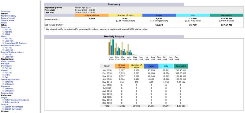Click the icon beside Search Keyphrases
Viewport: 245px width, 113px height.
pos(3,107)
